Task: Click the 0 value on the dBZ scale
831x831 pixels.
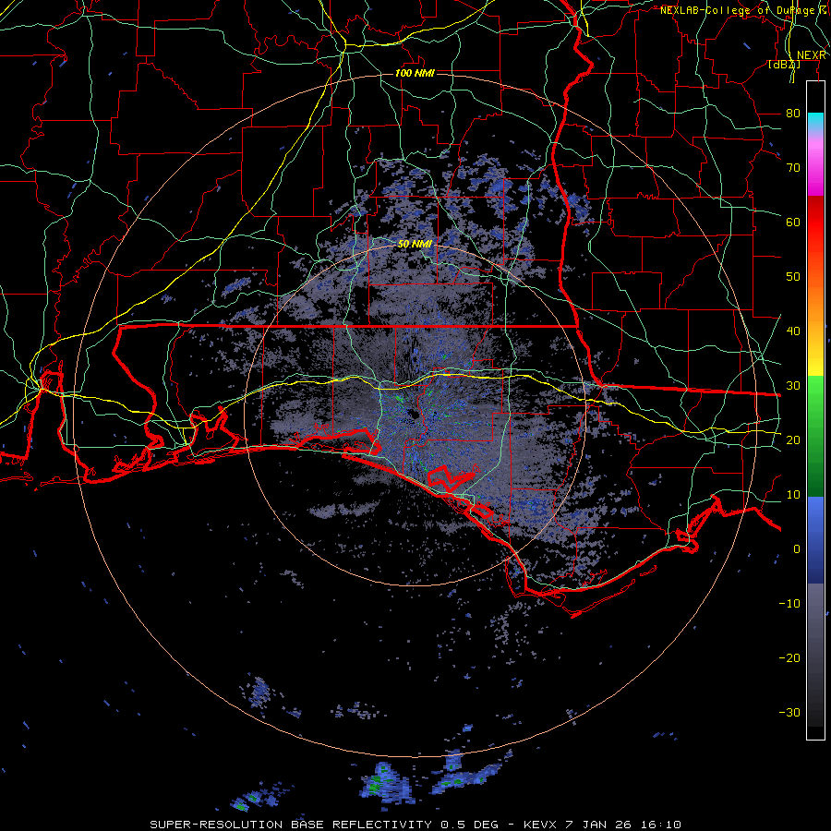Action: (797, 549)
